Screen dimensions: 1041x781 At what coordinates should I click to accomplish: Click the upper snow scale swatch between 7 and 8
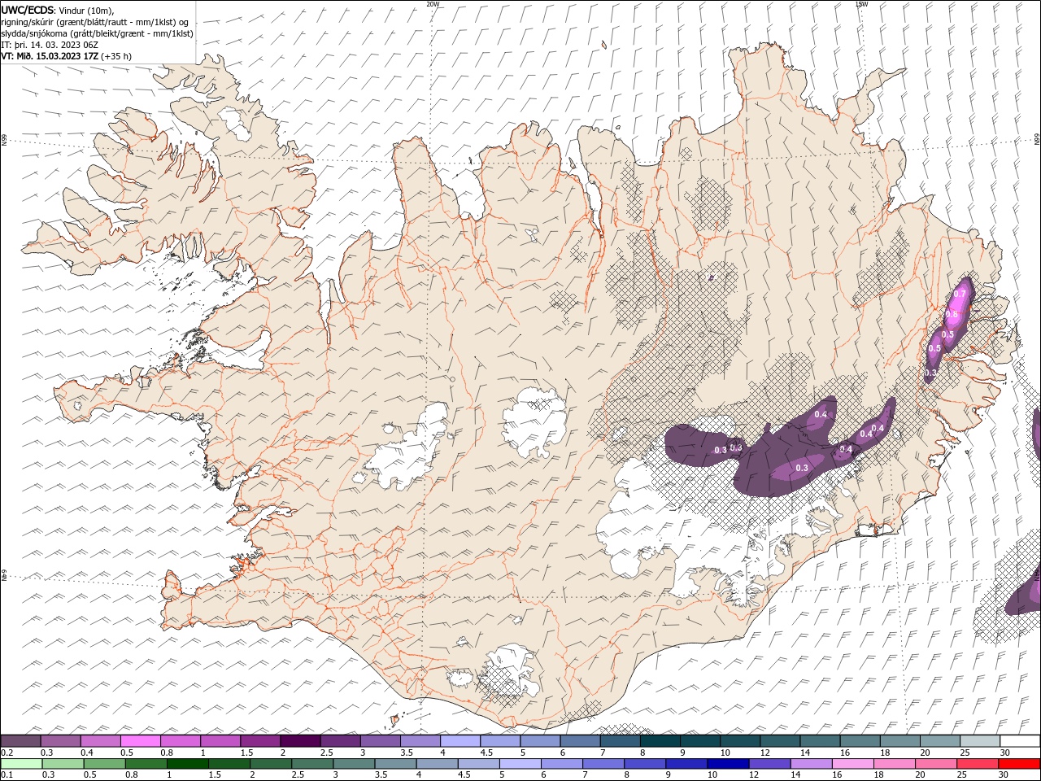(620, 741)
